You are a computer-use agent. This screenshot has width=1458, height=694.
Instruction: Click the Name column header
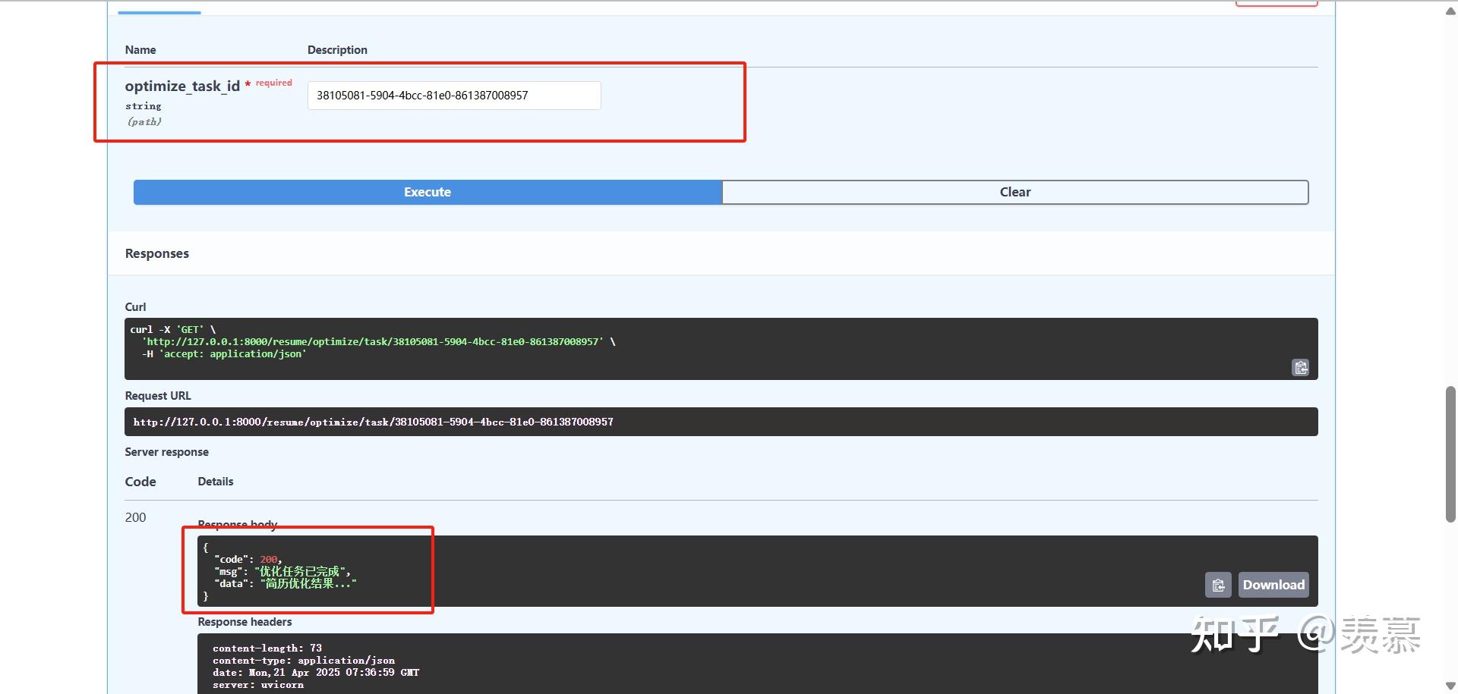[x=140, y=49]
